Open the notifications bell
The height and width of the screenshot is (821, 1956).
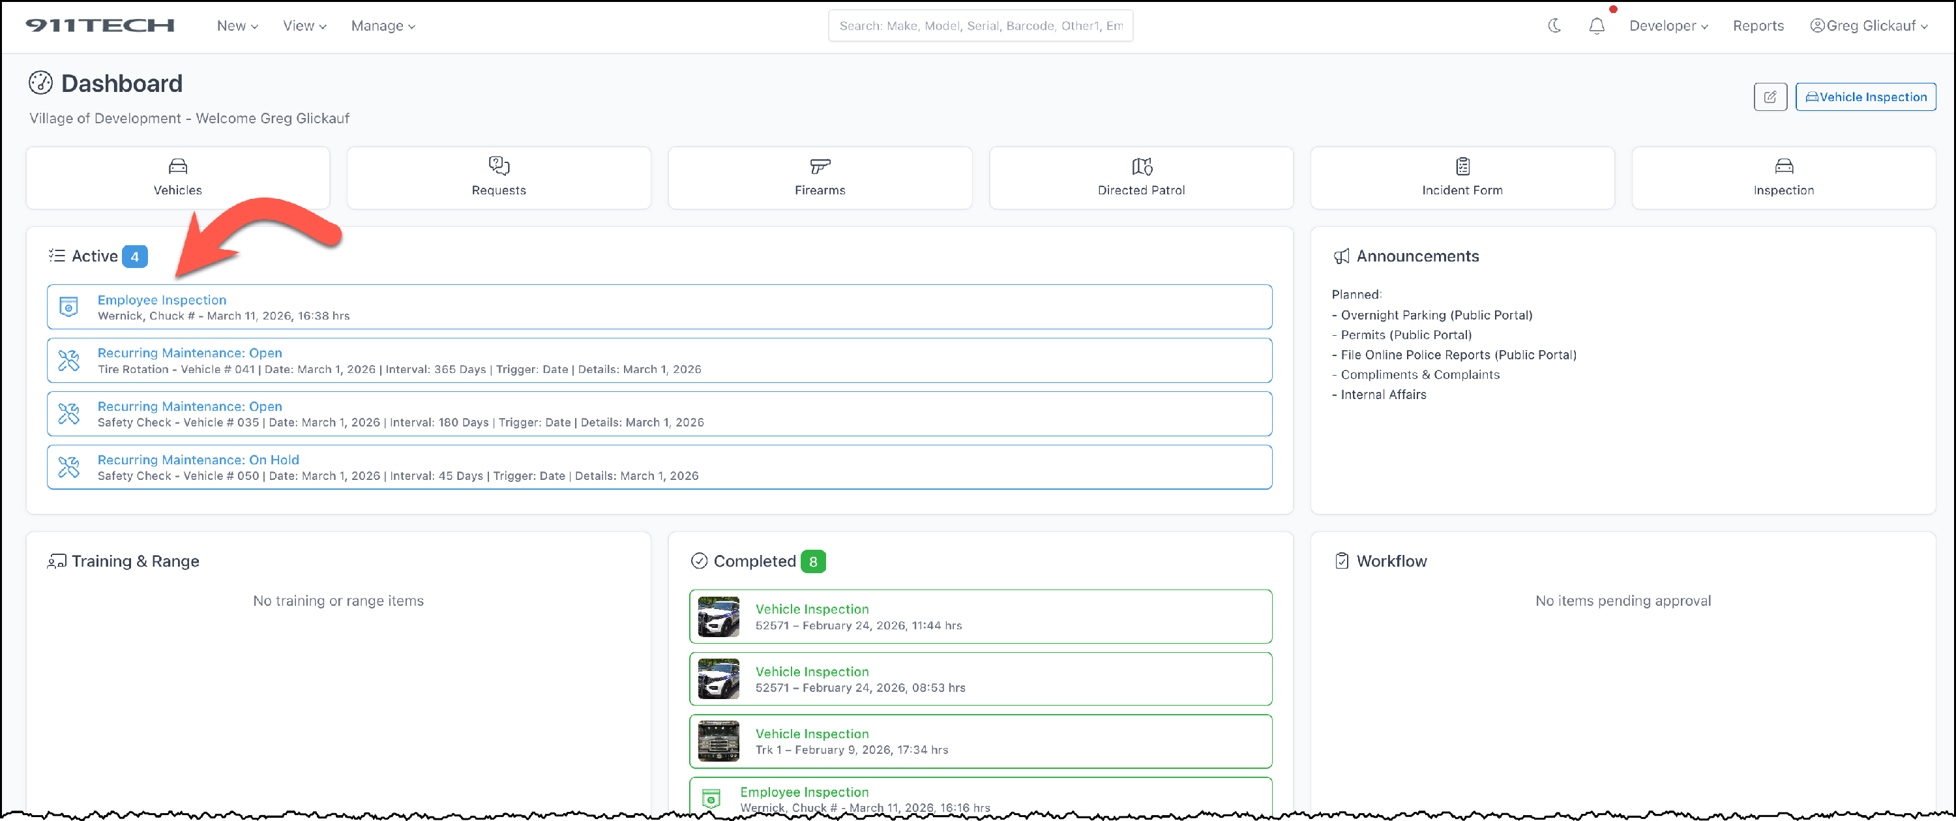(1596, 26)
